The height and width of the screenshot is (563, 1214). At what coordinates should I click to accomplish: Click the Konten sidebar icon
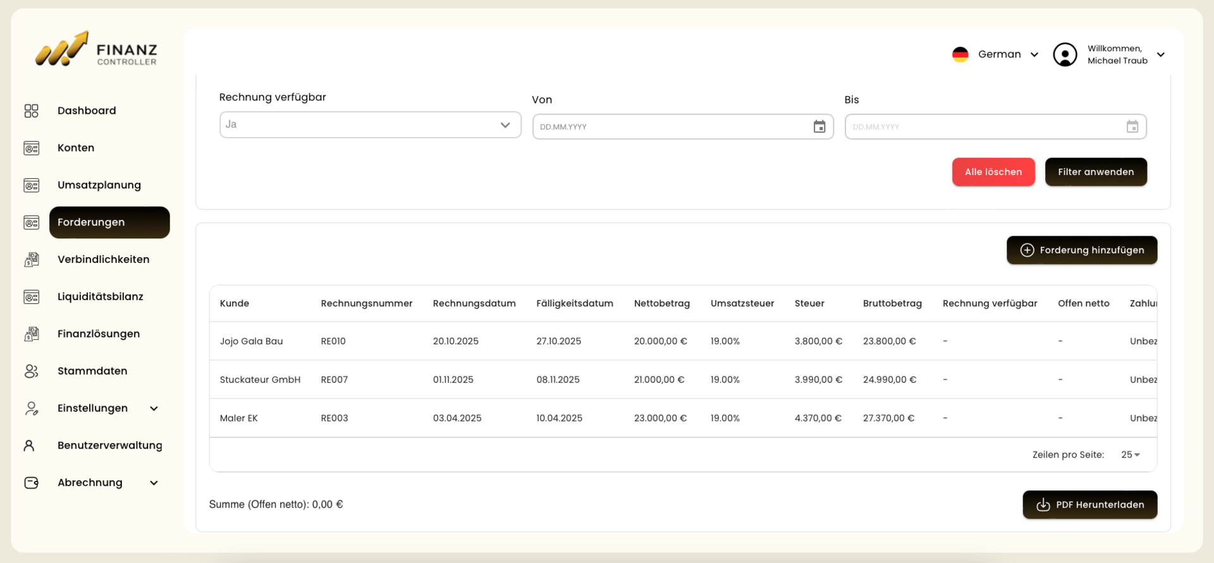(31, 148)
